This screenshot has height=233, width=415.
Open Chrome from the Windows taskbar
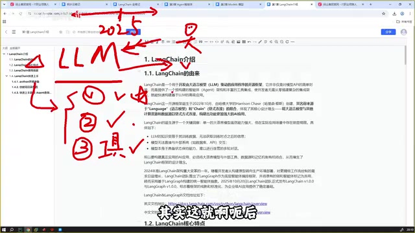click(x=28, y=230)
